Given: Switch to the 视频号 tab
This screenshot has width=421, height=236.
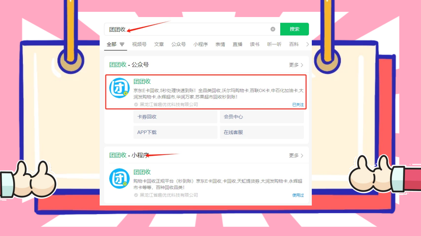Looking at the screenshot, I should point(139,44).
